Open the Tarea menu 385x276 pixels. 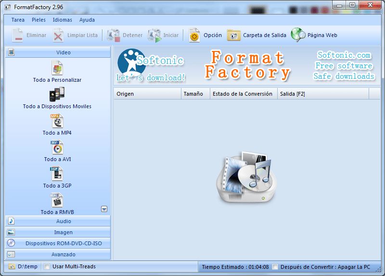pos(18,20)
